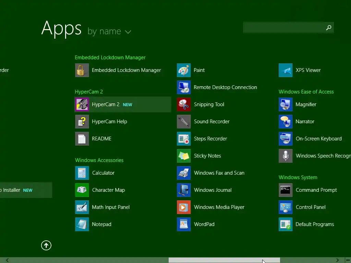Select the Embedded Lockdown Manager group header
This screenshot has height=263, width=351.
(110, 58)
